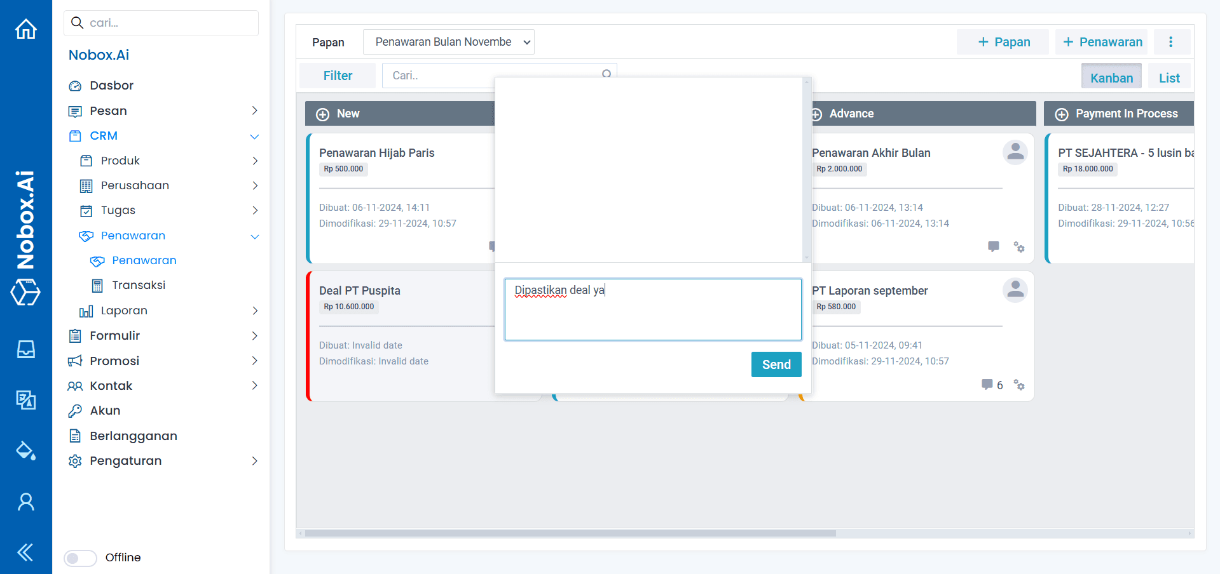Viewport: 1220px width, 574px height.
Task: Click the Send button in the comment popup
Action: [x=776, y=364]
